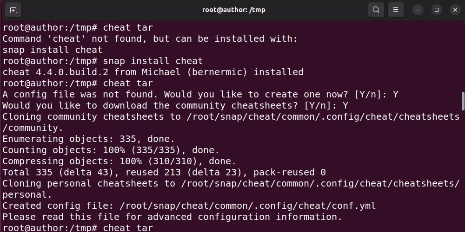The height and width of the screenshot is (232, 465).
Task: Open the terminal search icon
Action: coord(376,10)
